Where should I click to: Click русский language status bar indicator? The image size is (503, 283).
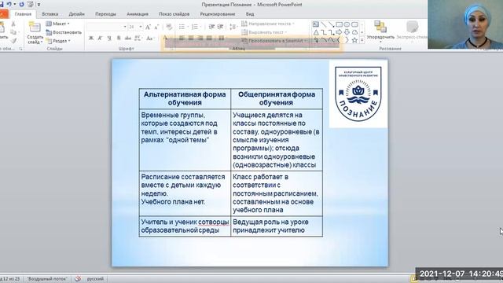(95, 279)
